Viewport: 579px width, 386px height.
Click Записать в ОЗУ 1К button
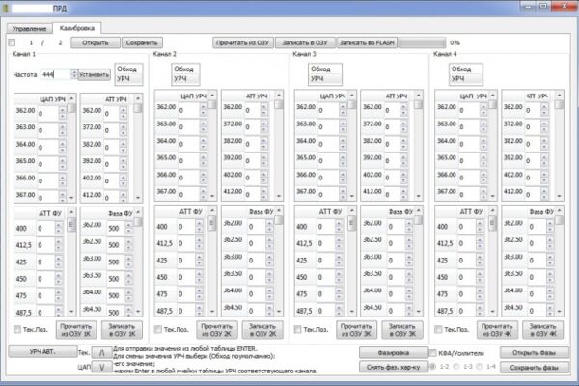tap(122, 330)
